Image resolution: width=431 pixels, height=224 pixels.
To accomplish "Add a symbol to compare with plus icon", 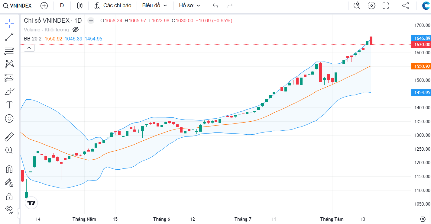I will pyautogui.click(x=44, y=5).
